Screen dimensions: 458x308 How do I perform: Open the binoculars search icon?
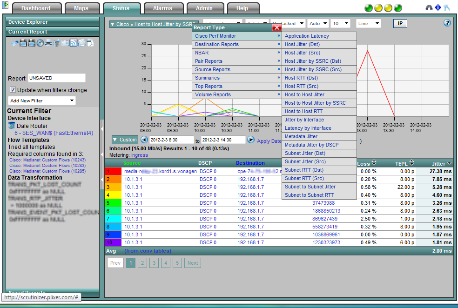429,8
